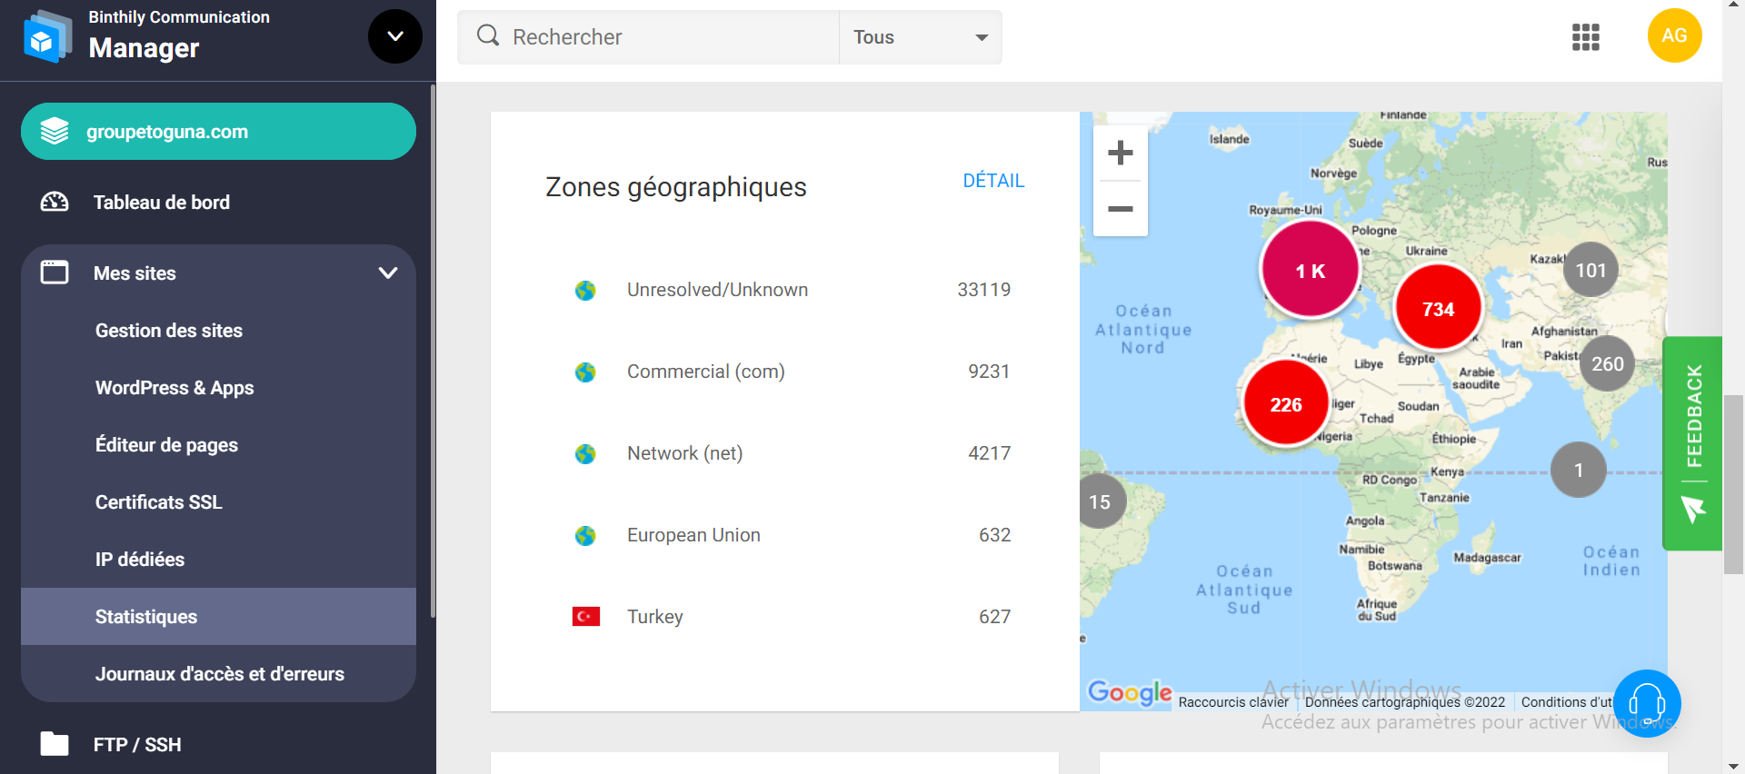
Task: Click the search magnifier icon
Action: point(488,35)
